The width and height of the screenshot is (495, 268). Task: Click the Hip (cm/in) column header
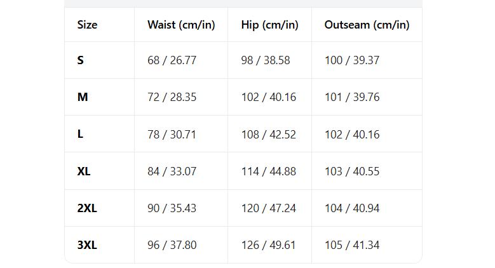click(269, 25)
